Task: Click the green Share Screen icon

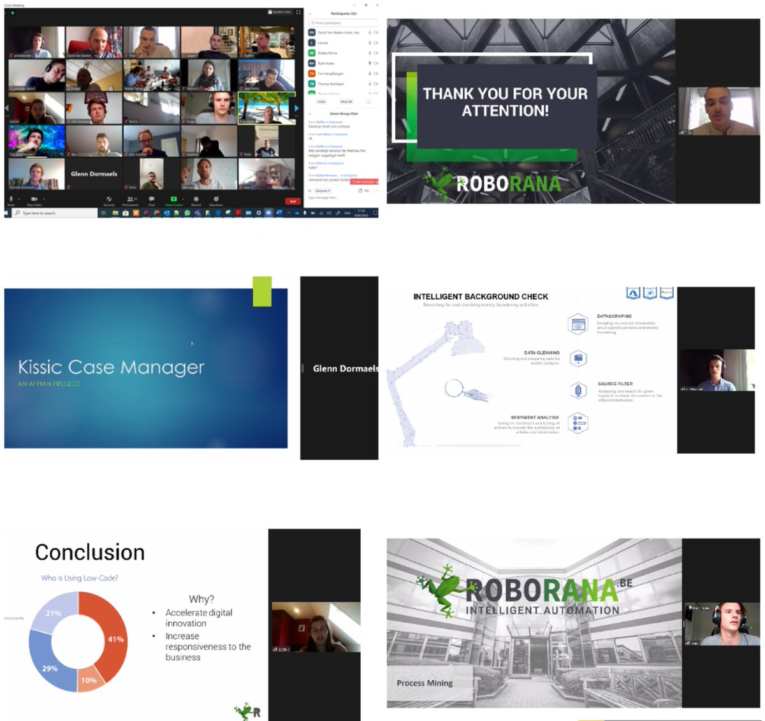Action: click(x=173, y=199)
